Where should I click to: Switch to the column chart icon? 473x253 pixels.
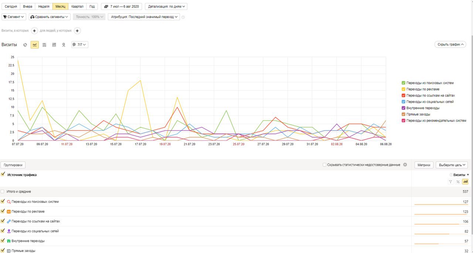pyautogui.click(x=54, y=45)
